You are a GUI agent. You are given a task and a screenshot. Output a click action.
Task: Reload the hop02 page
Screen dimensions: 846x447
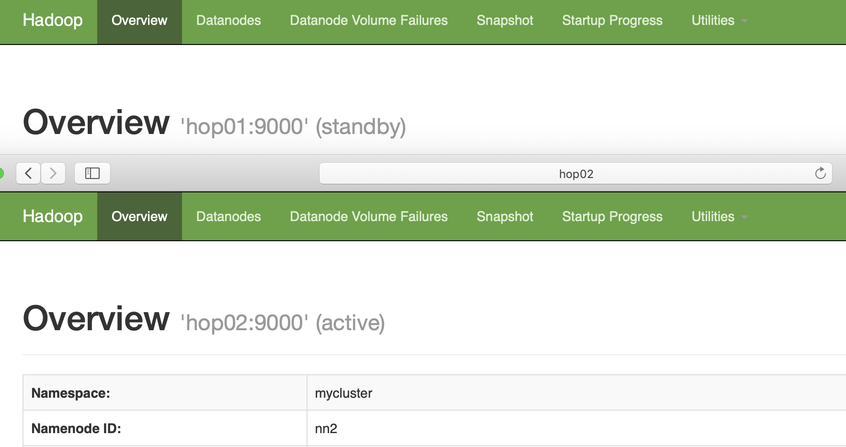pyautogui.click(x=820, y=173)
